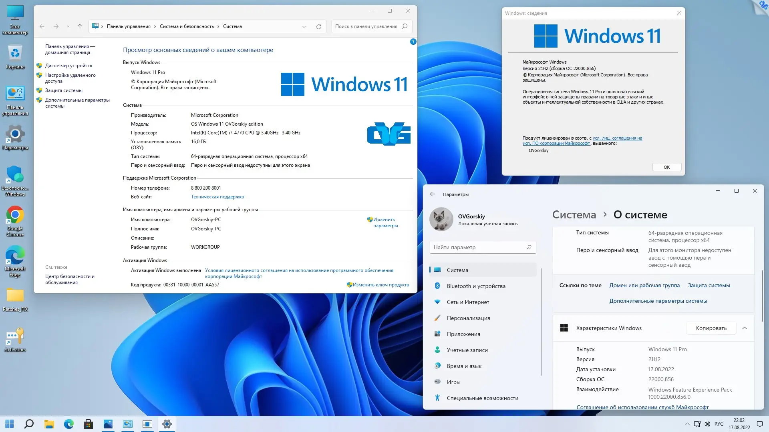The height and width of the screenshot is (432, 769).
Task: Click Диспетчер устройств shield icon in Control Panel
Action: (x=39, y=65)
